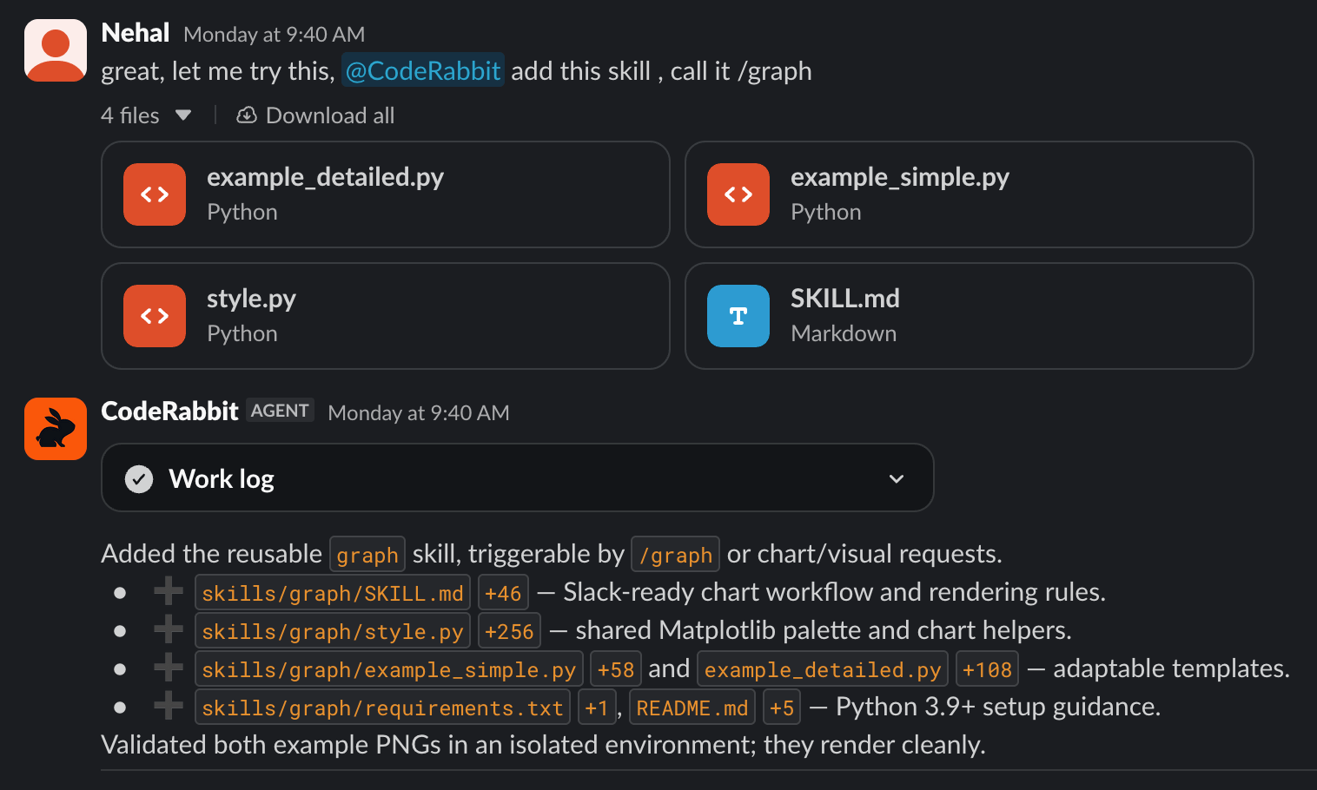Click the +5 line count chip

pyautogui.click(x=782, y=708)
